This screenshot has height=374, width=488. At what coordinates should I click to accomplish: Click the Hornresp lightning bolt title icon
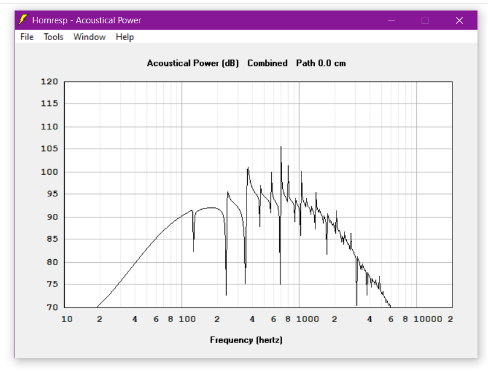click(x=23, y=20)
